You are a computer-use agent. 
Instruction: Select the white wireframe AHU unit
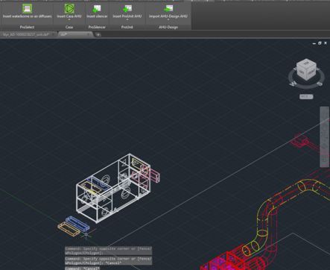(113, 188)
